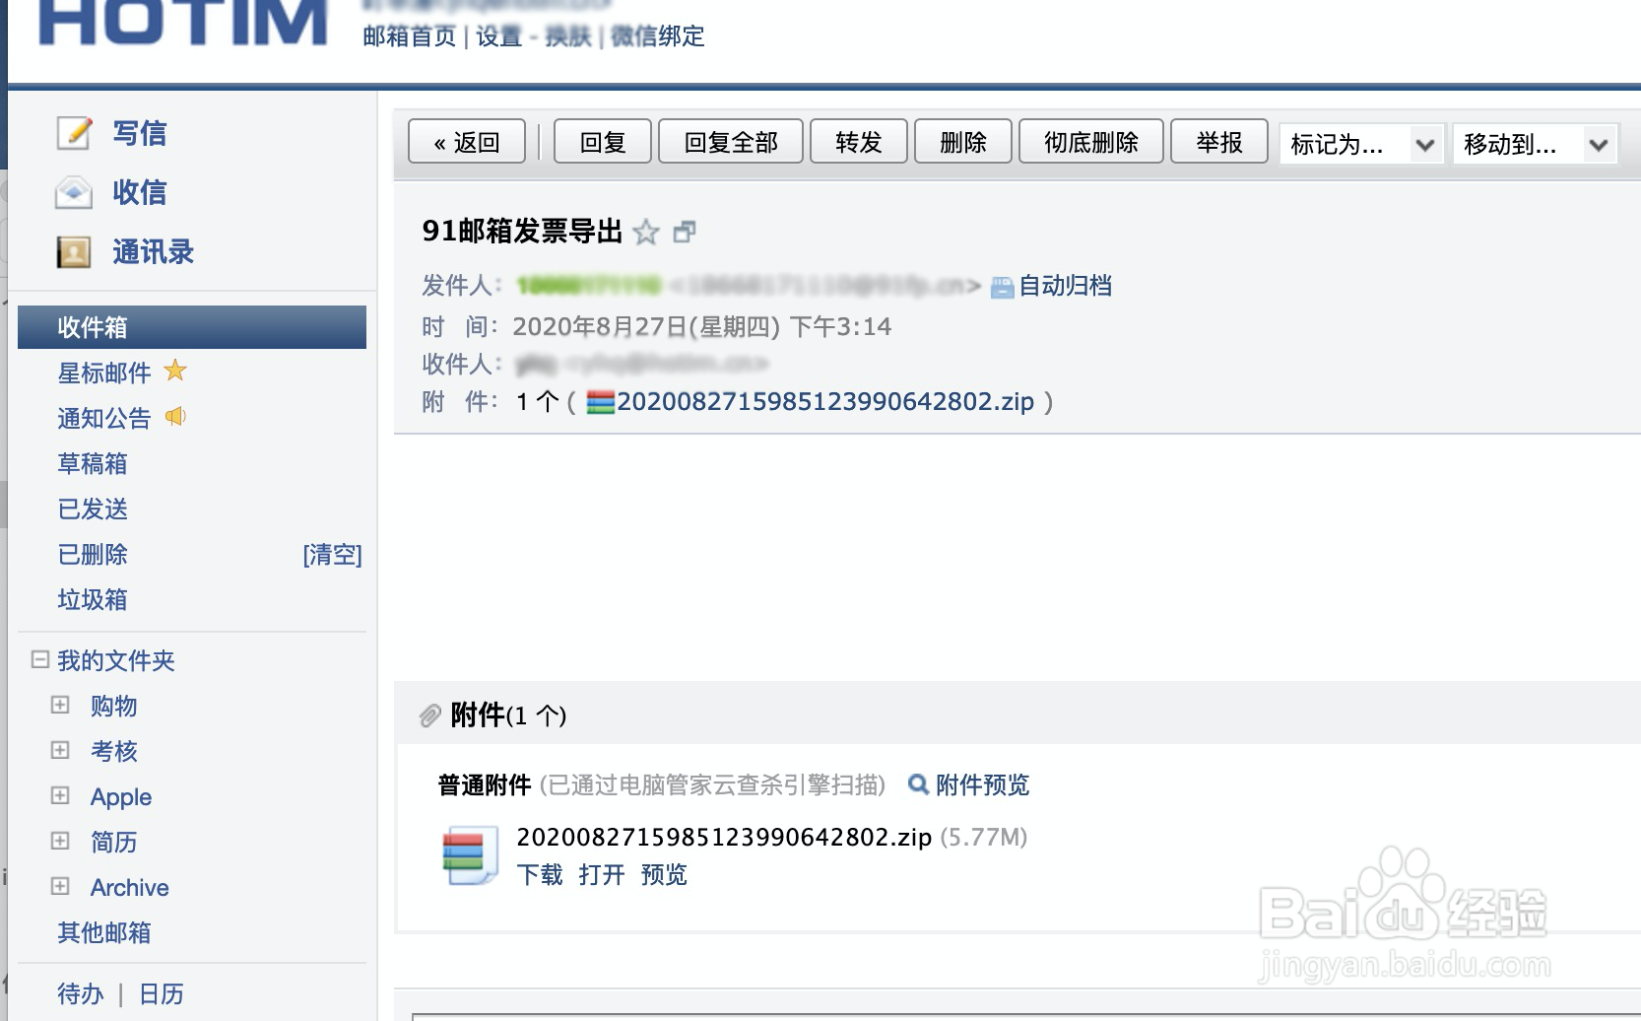This screenshot has height=1021, width=1641.
Task: Click the auto-archive disk icon
Action: tap(1003, 287)
